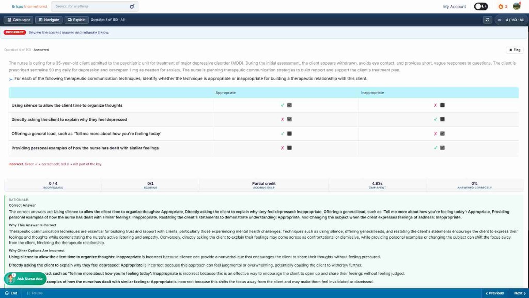Focus the Search for anything field
The image size is (529, 298).
[95, 6]
